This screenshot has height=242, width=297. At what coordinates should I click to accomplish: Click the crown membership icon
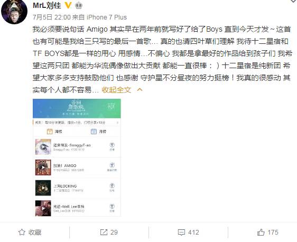(x=78, y=5)
